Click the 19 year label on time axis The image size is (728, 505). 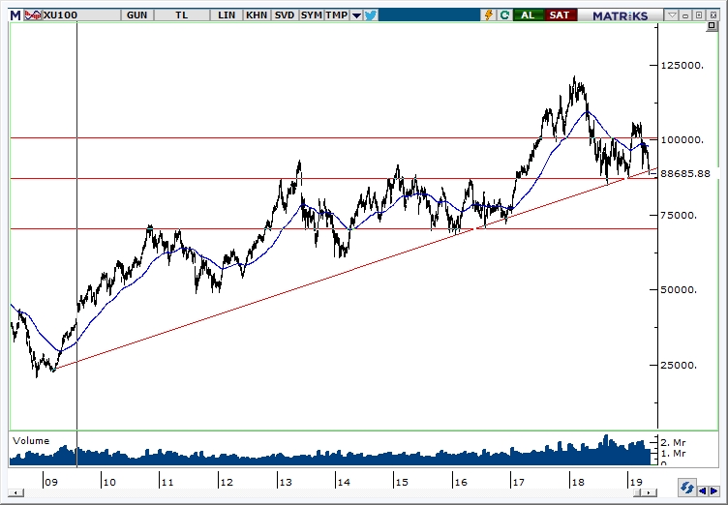[636, 482]
